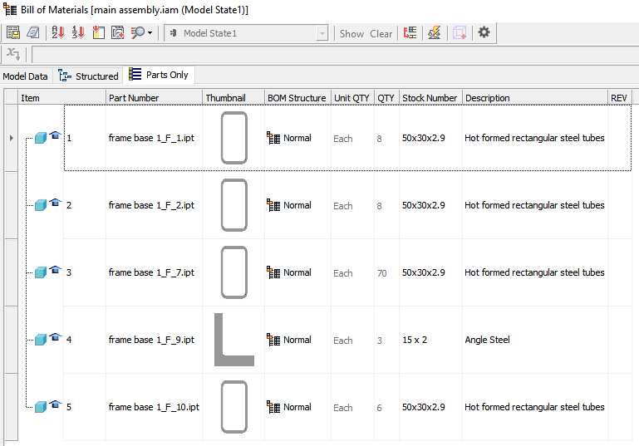Click the Show button
Image resolution: width=639 pixels, height=446 pixels.
351,34
